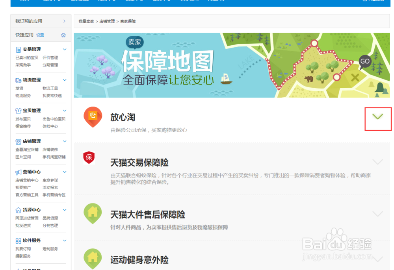Open the 设置 link beside 快捷应用

(40, 35)
